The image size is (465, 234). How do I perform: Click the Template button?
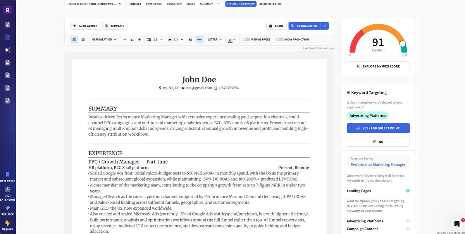coord(115,26)
